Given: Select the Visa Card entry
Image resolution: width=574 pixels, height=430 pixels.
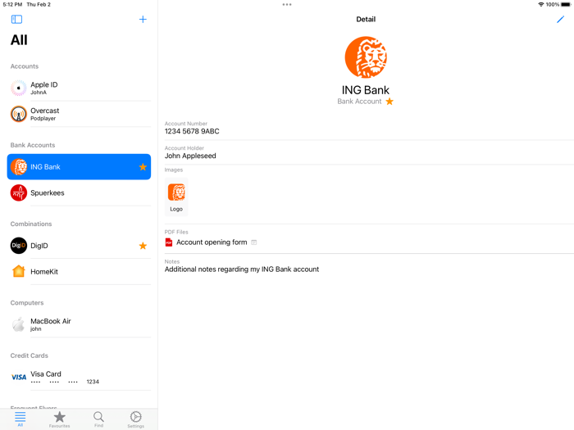Looking at the screenshot, I should 79,377.
